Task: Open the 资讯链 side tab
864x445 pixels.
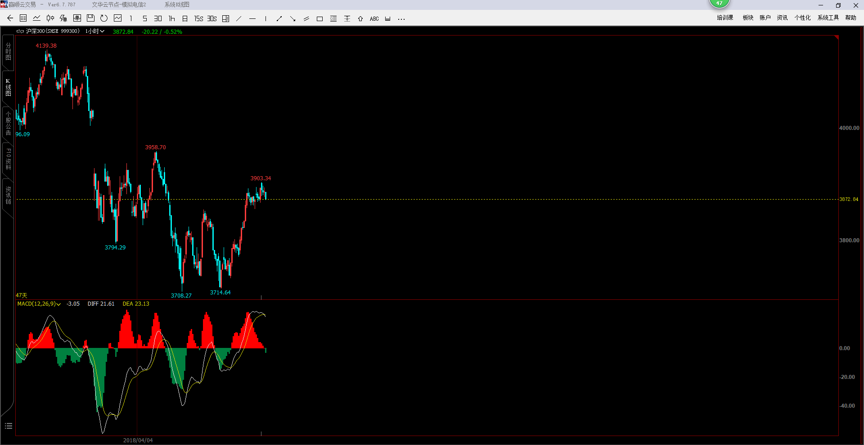Action: click(8, 196)
